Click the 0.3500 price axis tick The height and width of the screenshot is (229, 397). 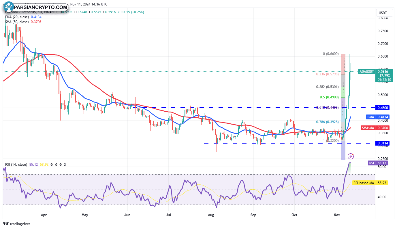(x=383, y=133)
